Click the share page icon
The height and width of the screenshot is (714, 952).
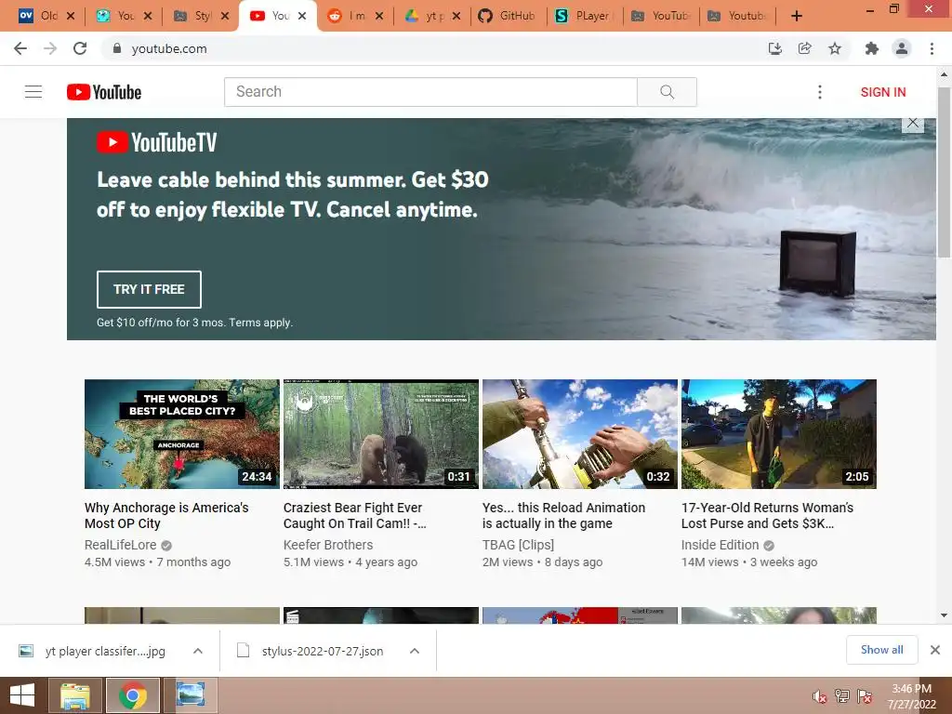804,48
